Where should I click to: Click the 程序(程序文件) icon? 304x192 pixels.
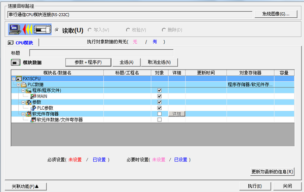28,90
